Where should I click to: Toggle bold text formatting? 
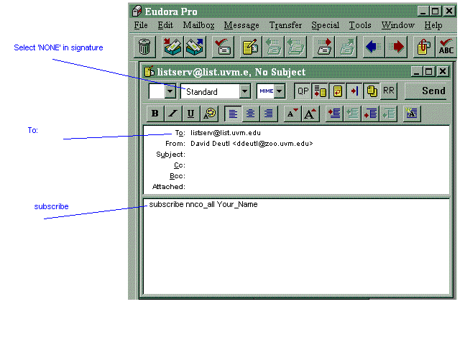(x=155, y=114)
